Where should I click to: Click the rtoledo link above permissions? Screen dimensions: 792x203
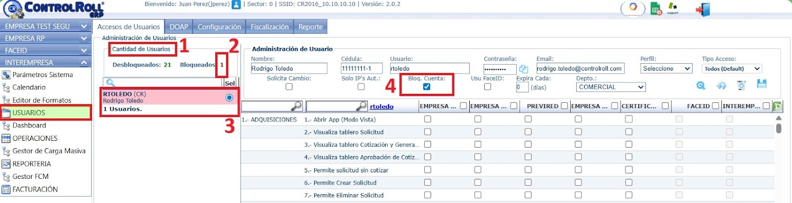pos(382,106)
